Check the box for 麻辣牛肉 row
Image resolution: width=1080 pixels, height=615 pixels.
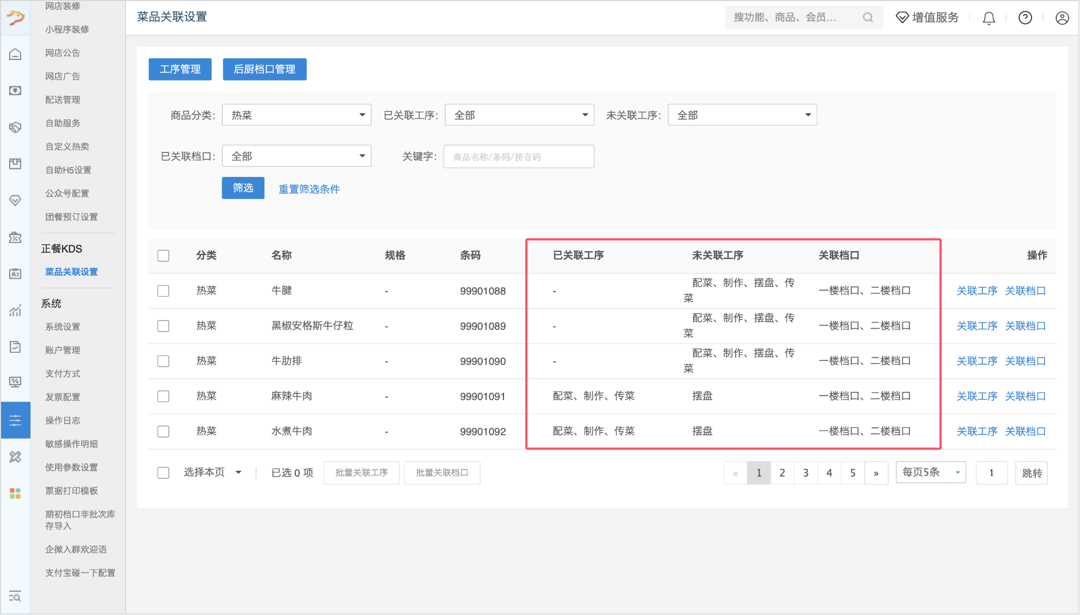[163, 396]
